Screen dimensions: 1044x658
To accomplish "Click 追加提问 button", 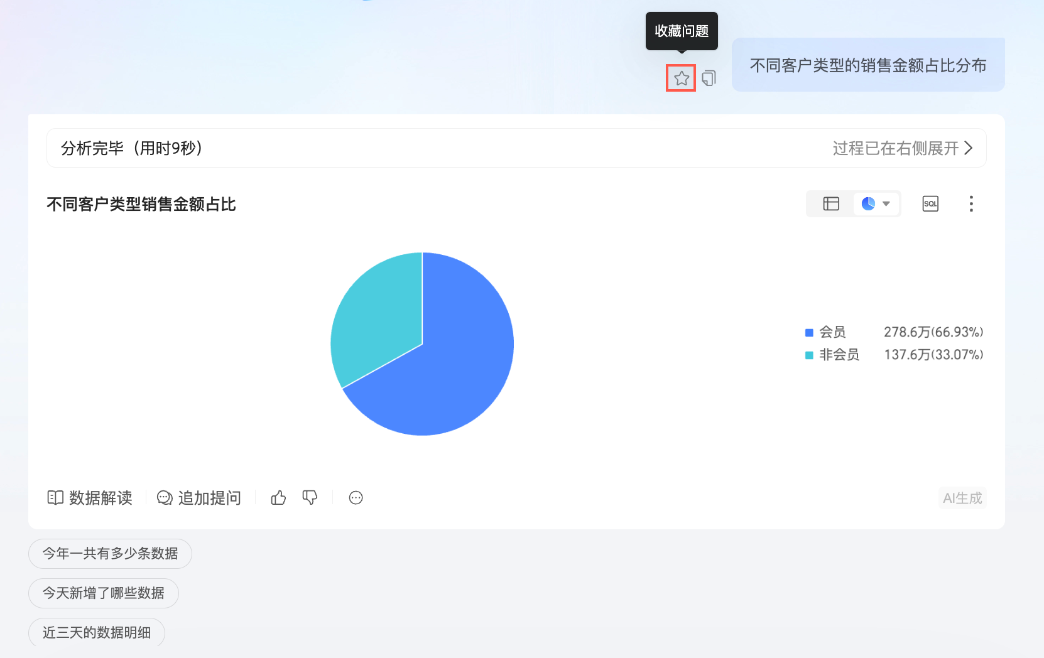I will coord(199,498).
